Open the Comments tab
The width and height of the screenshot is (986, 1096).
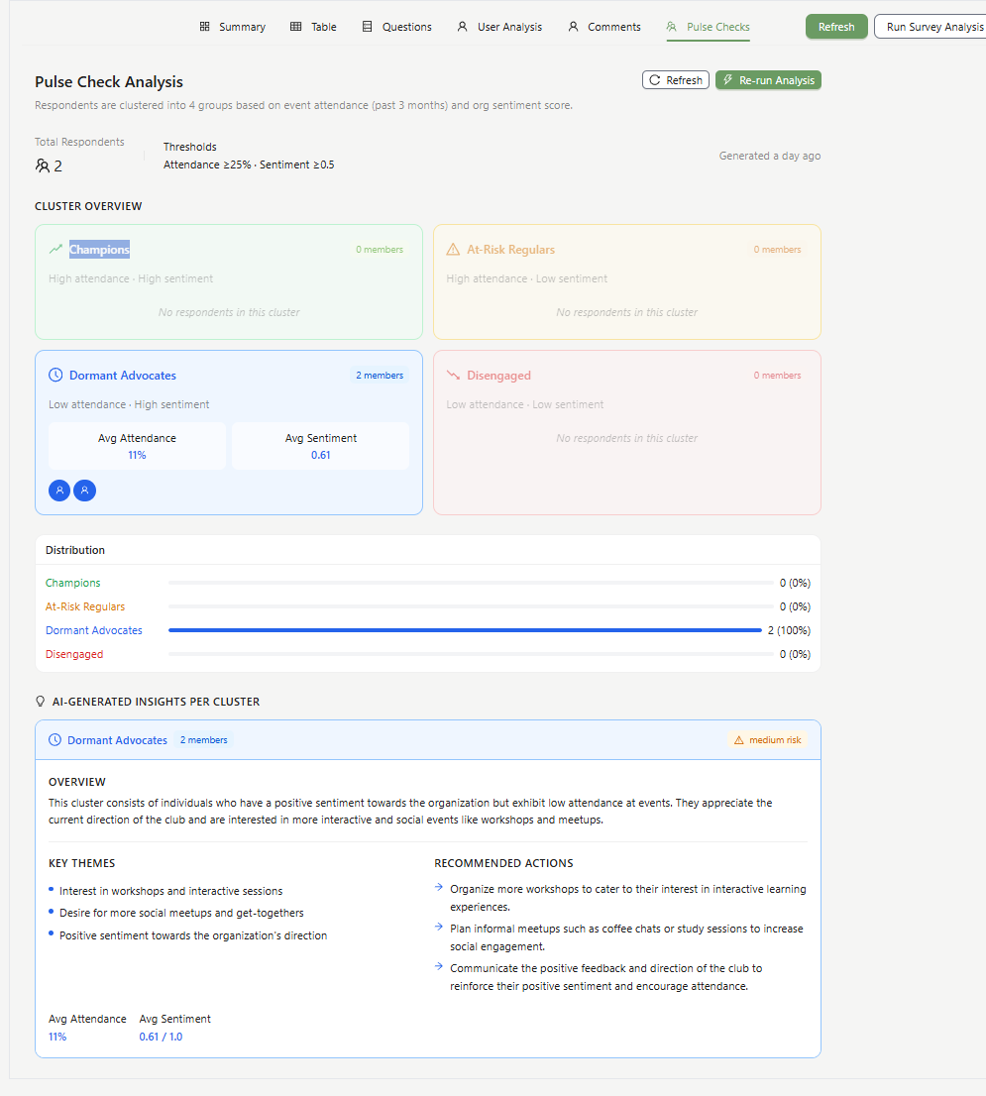click(604, 27)
